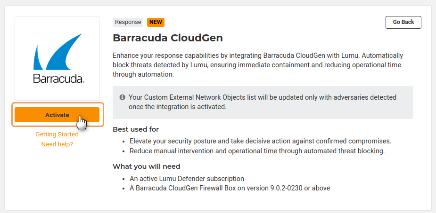This screenshot has width=436, height=213.
Task: Follow the Need help? link
Action: 57,144
